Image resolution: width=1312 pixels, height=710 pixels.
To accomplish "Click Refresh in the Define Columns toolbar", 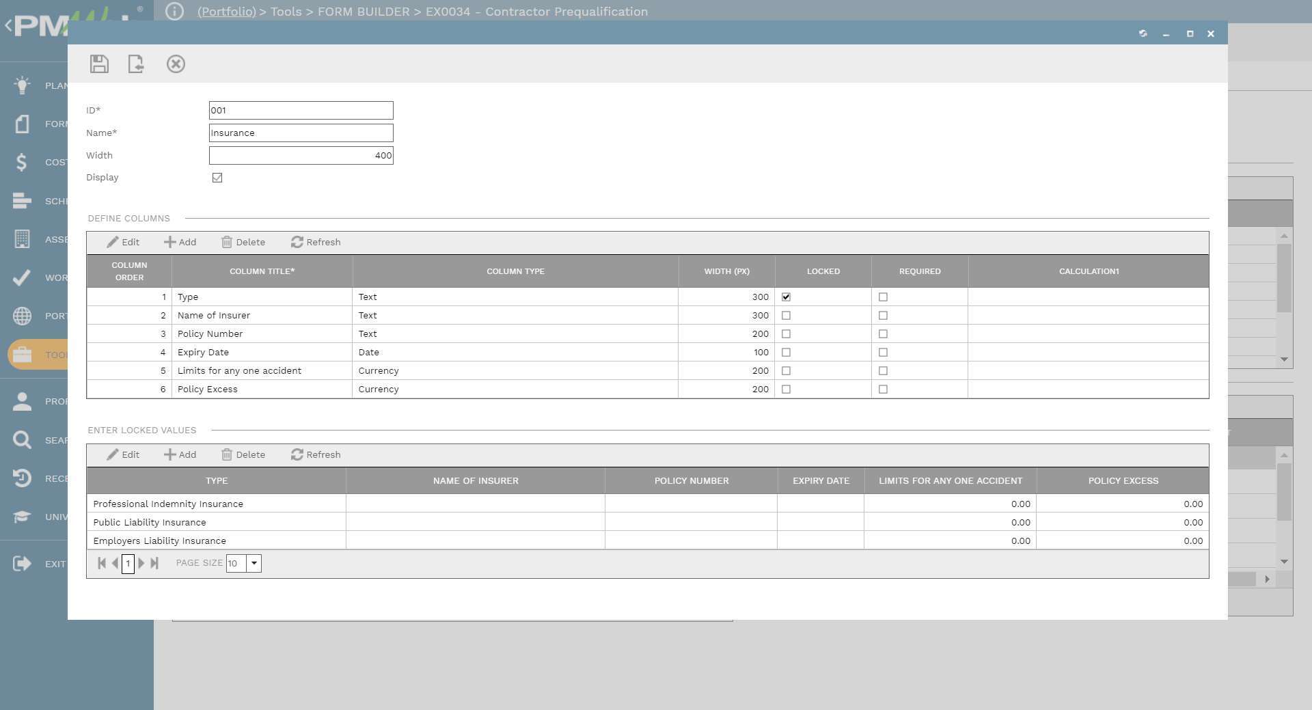I will (315, 242).
